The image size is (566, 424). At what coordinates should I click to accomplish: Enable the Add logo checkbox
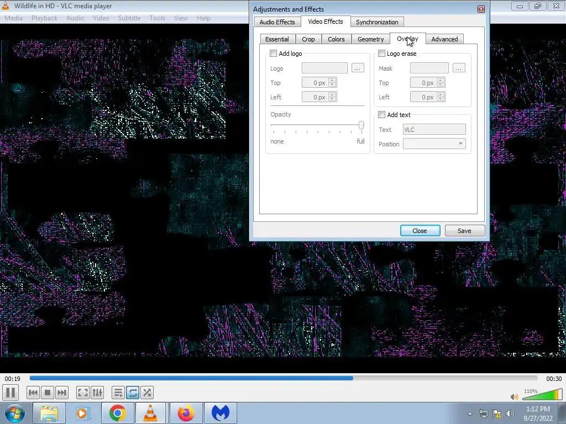[x=273, y=54]
